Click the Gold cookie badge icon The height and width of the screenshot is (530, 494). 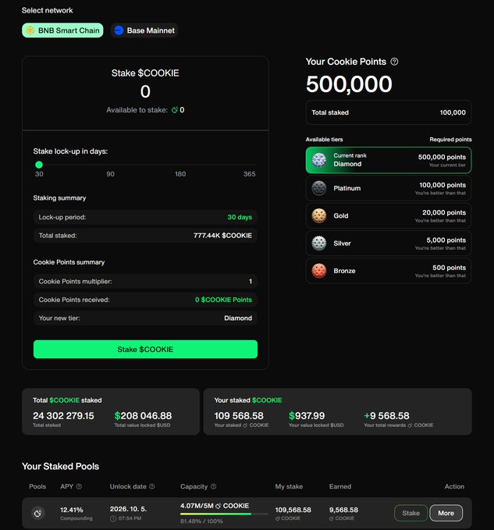[319, 215]
